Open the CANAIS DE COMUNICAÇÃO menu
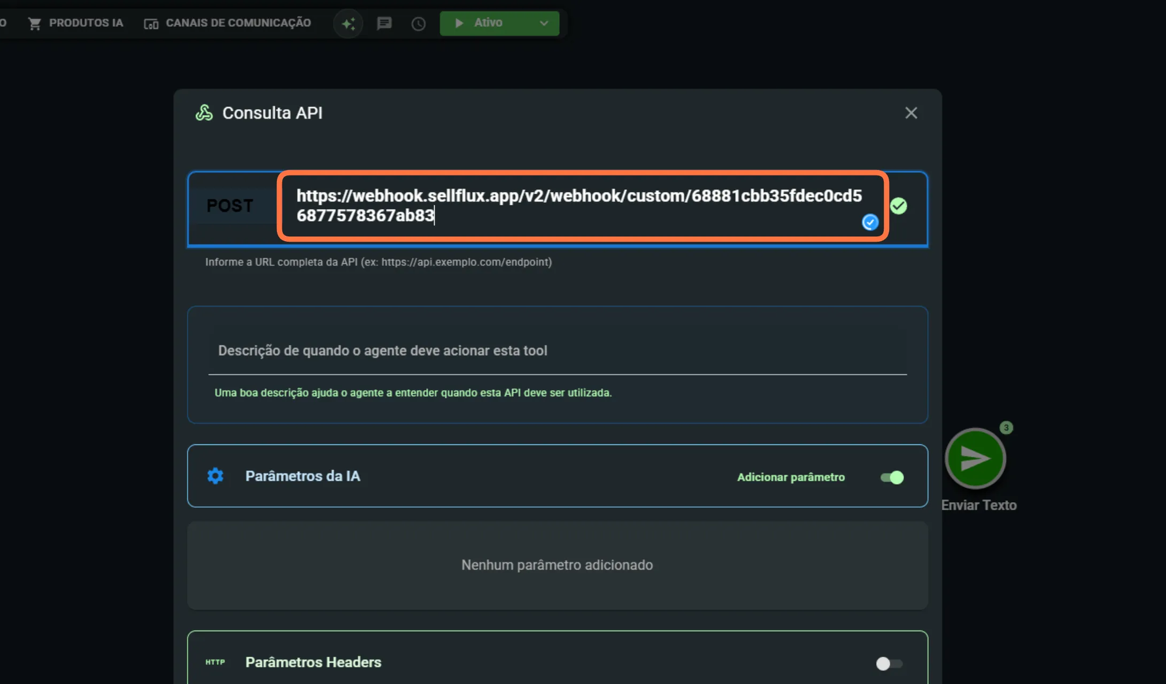The width and height of the screenshot is (1166, 684). click(x=238, y=23)
